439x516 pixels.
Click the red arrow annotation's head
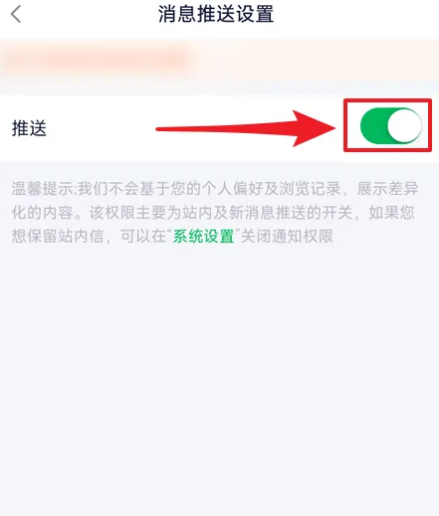point(314,128)
